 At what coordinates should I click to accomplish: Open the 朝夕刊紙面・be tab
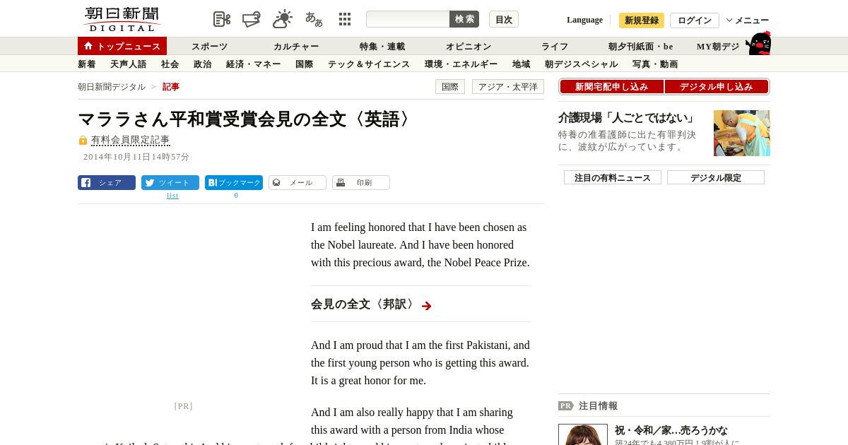pos(641,47)
